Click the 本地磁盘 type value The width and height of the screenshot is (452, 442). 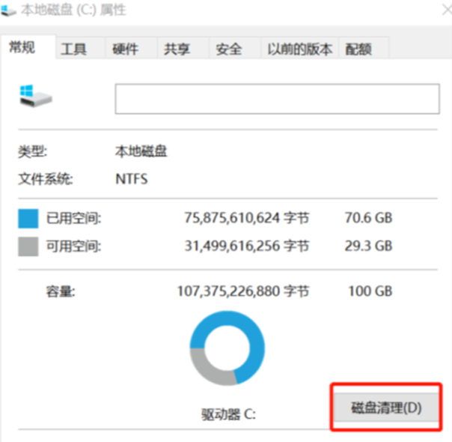coord(141,151)
